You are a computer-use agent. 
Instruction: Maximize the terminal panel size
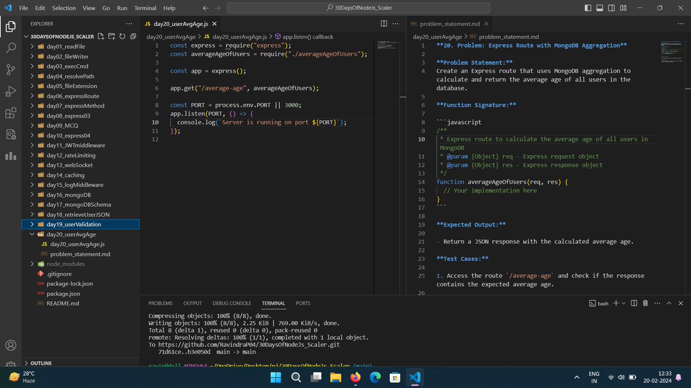pyautogui.click(x=670, y=303)
